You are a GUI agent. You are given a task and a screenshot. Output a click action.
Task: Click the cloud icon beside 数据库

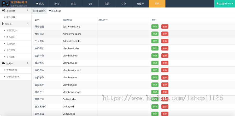(3, 63)
